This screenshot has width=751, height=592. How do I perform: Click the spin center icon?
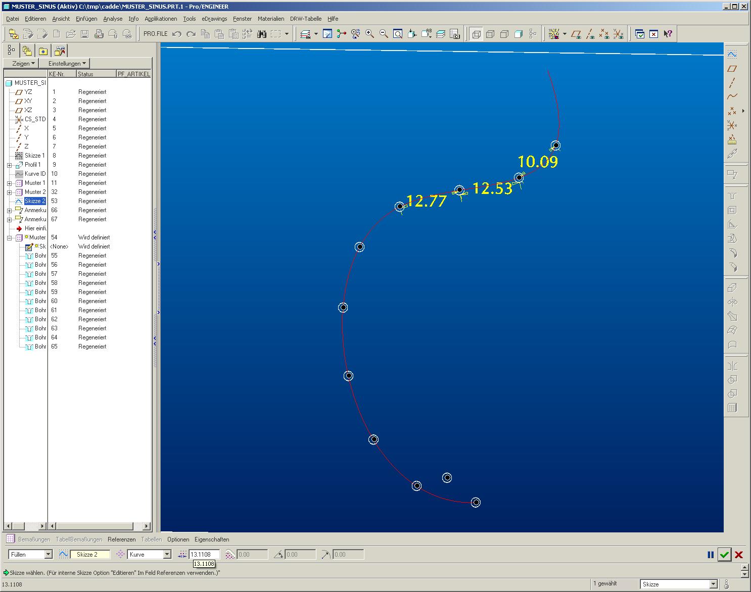click(342, 34)
